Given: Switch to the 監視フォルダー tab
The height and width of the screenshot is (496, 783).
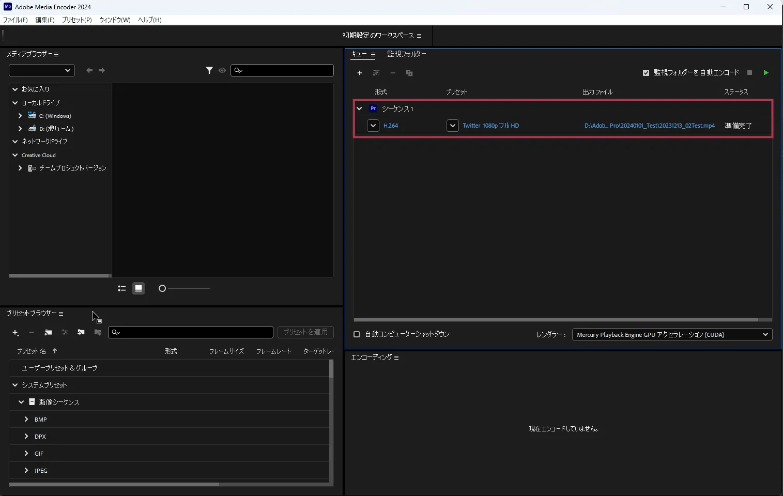Looking at the screenshot, I should pos(407,54).
